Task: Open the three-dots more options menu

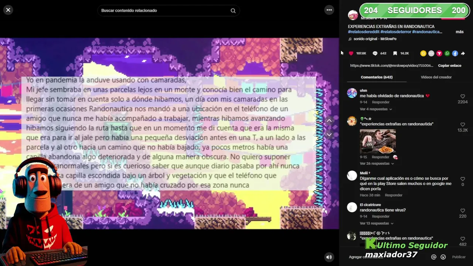Action: coord(329,10)
